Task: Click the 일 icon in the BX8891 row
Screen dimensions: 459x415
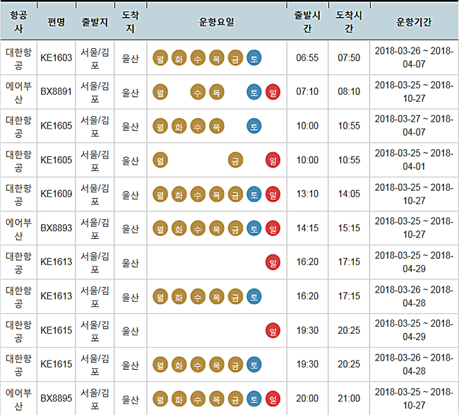Action: click(273, 92)
